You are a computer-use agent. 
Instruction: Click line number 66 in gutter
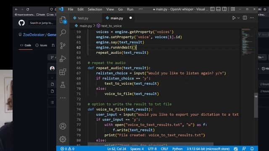tap(79, 68)
